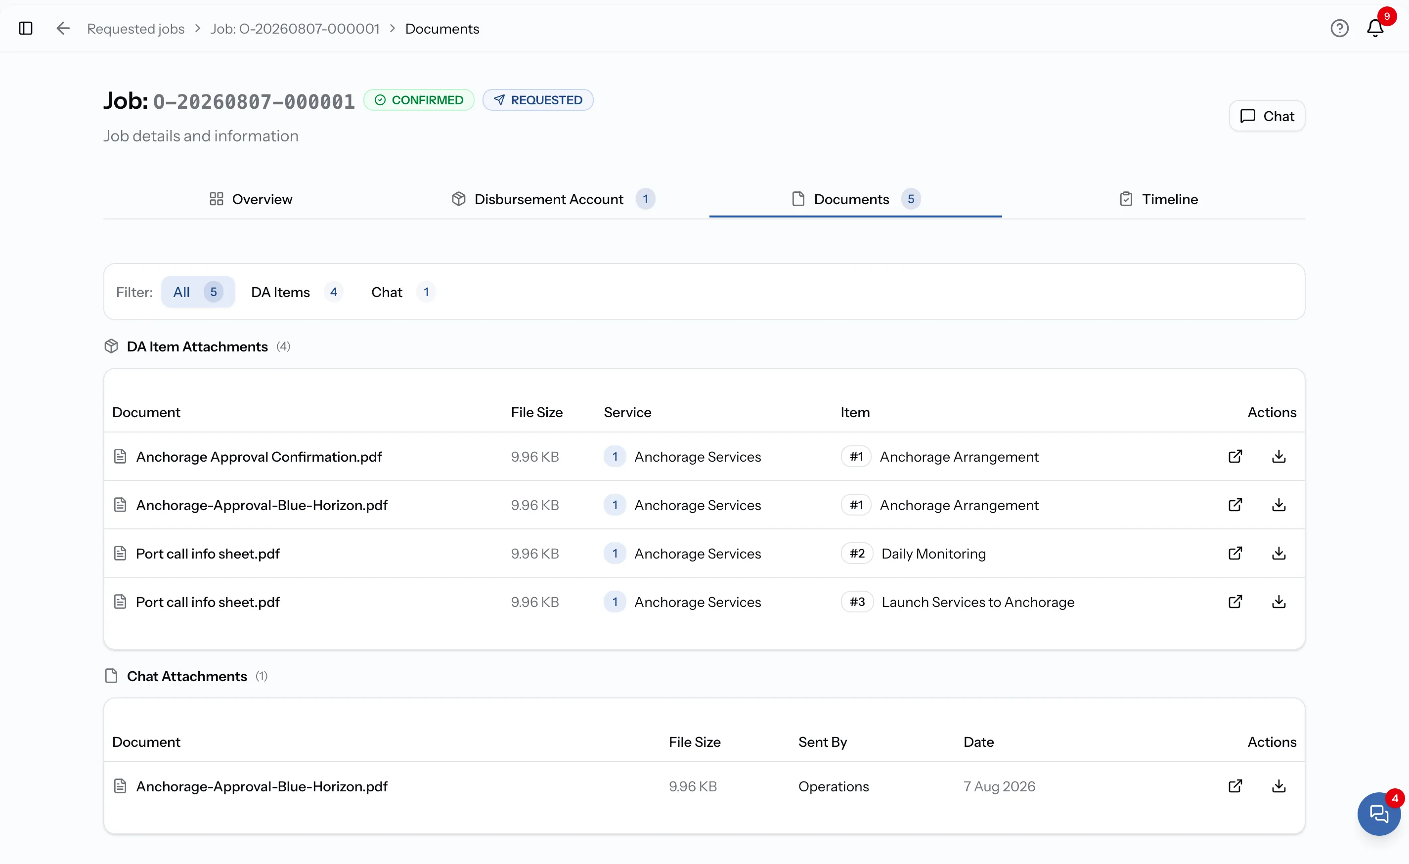The height and width of the screenshot is (864, 1409).
Task: Open DA item Anchorage-Approval-Blue-Horizon.pdf externally
Action: 1235,505
